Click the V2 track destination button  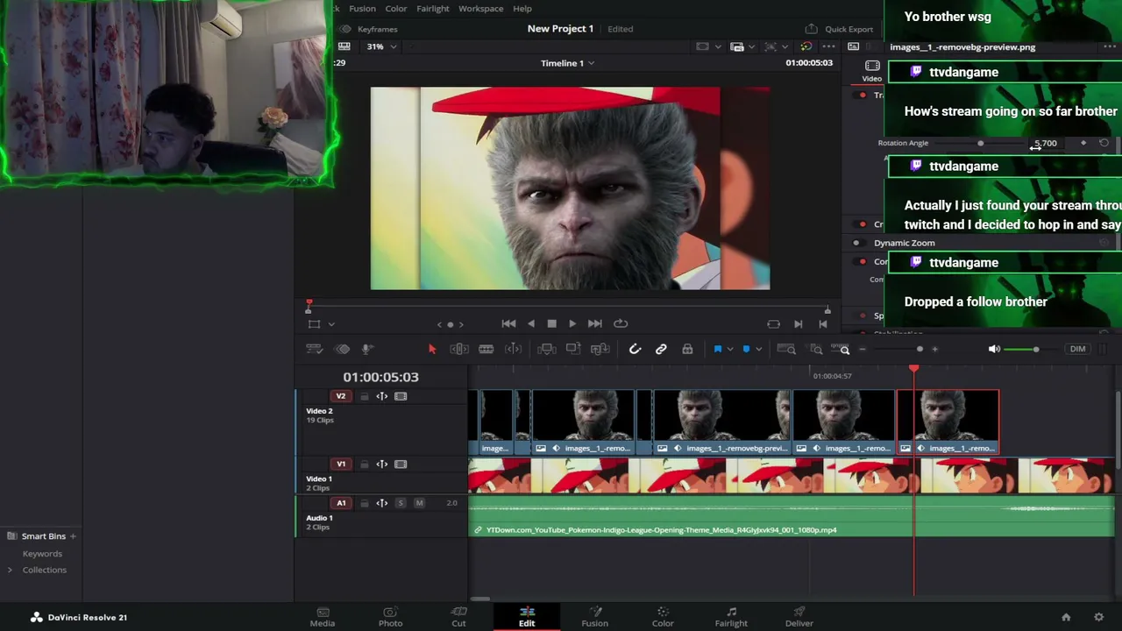tap(341, 396)
